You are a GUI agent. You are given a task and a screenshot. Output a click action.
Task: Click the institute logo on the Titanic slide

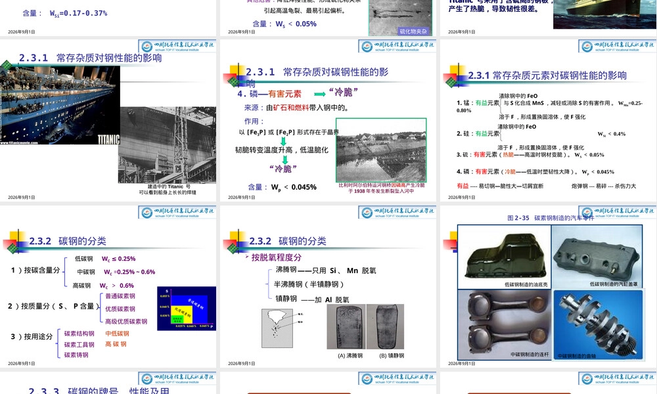point(177,46)
